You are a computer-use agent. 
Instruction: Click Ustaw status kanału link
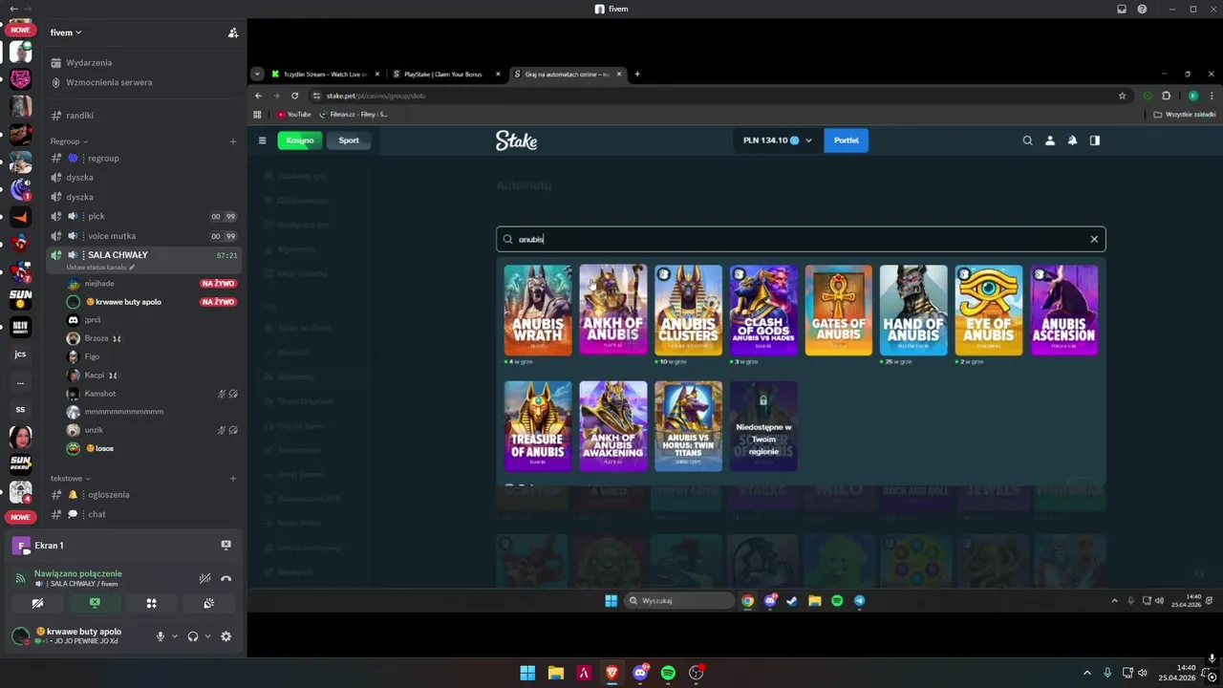pyautogui.click(x=100, y=268)
